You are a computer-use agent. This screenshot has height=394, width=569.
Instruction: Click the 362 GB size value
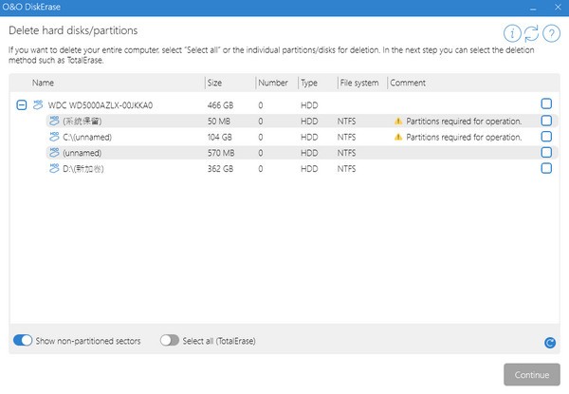(x=220, y=169)
